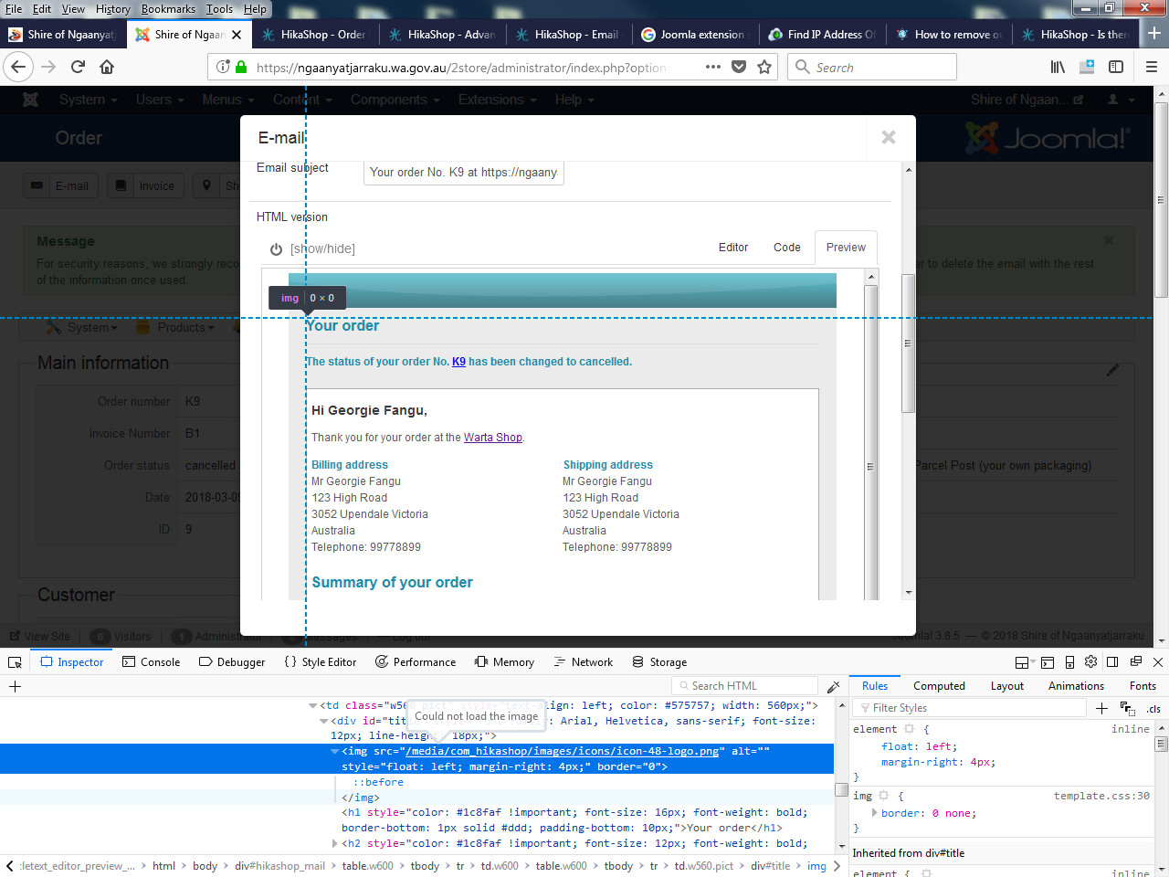
Task: Open the Firefox home page
Action: [x=107, y=67]
